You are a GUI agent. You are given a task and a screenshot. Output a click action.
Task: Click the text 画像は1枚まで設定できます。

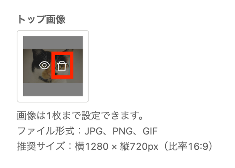tap(80, 116)
